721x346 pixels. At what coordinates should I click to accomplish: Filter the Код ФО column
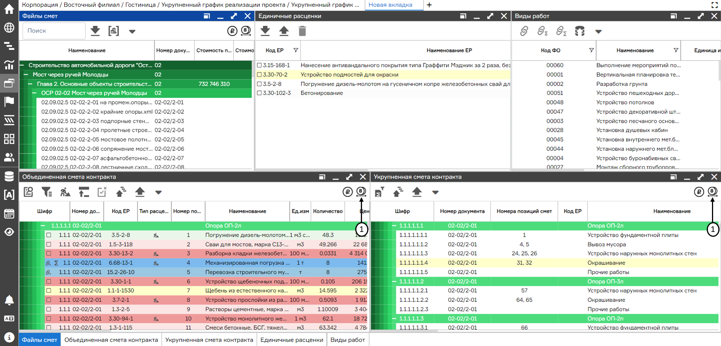591,50
